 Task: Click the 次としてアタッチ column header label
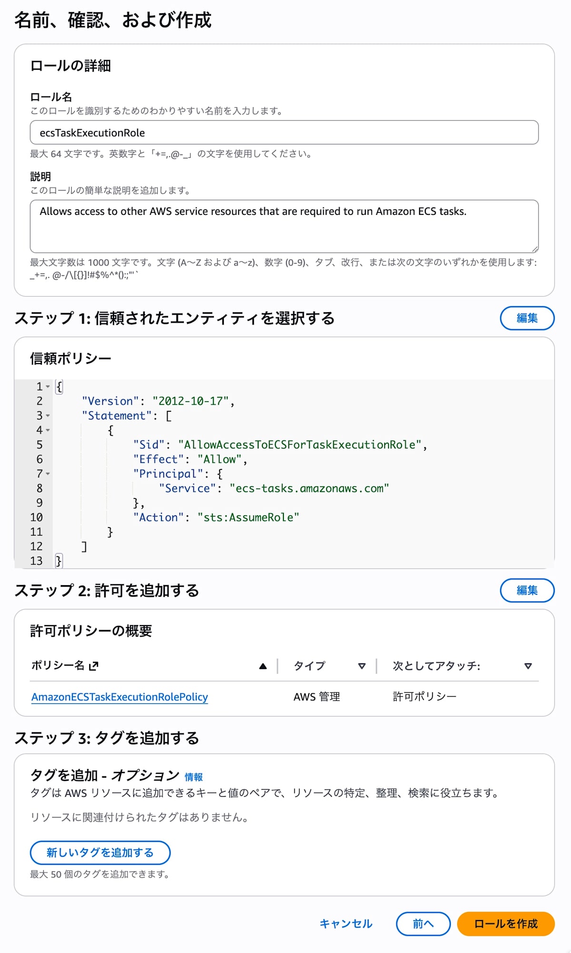point(436,666)
